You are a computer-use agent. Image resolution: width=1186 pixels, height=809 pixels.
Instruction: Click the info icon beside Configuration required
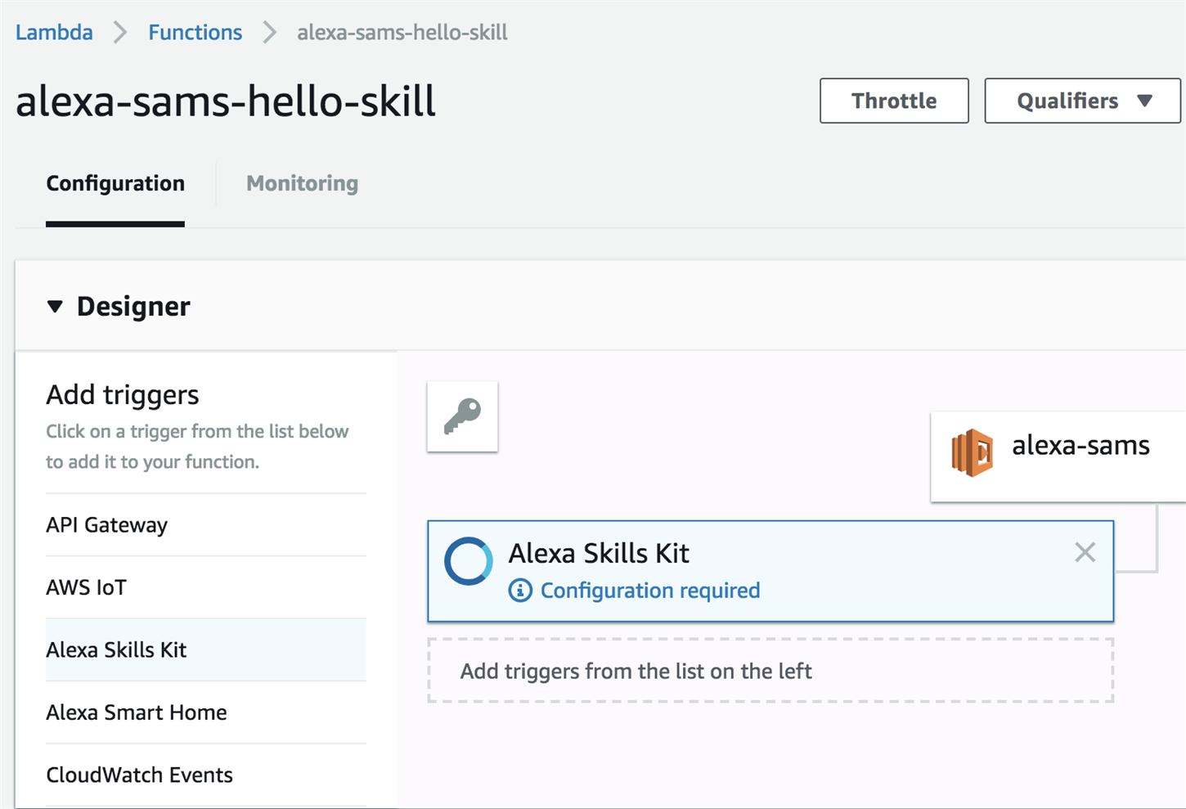pos(520,590)
